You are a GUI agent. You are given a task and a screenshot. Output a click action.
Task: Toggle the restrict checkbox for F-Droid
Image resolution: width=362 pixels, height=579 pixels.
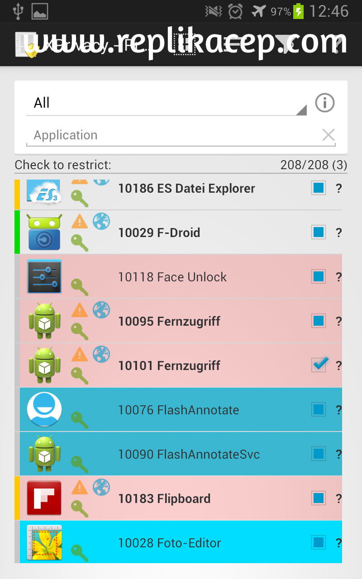click(319, 233)
